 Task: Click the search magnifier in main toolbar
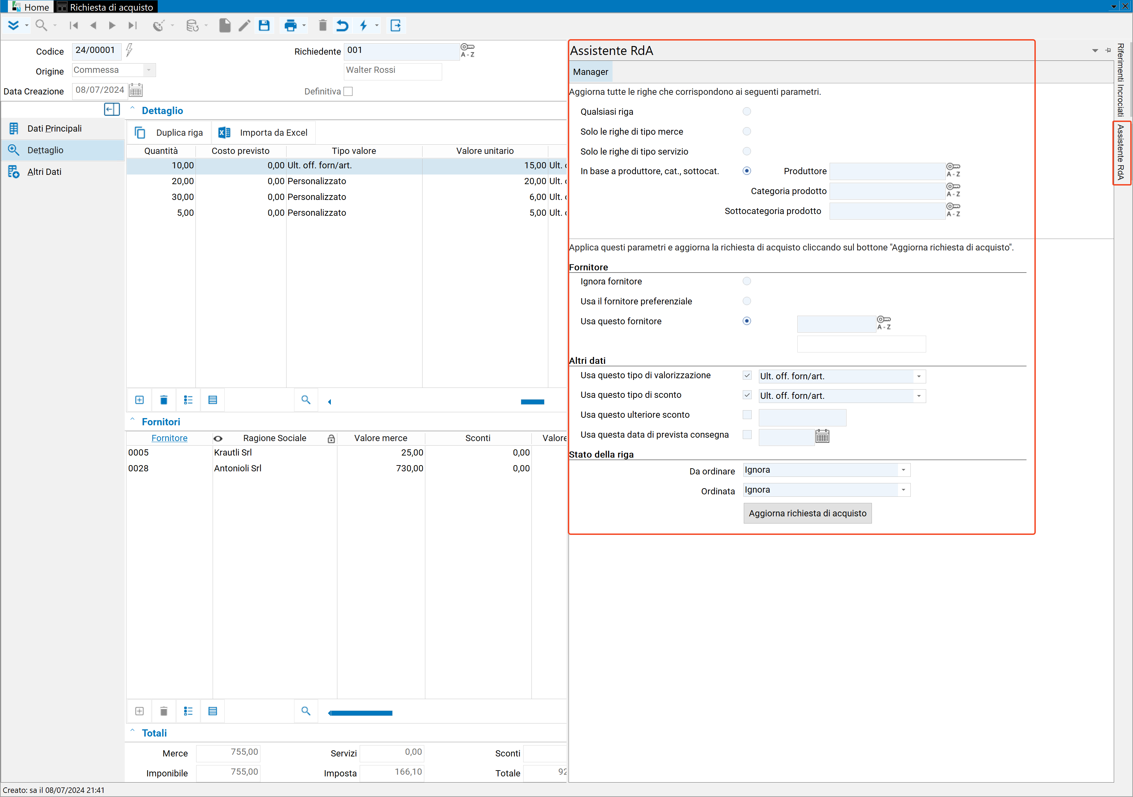point(42,26)
